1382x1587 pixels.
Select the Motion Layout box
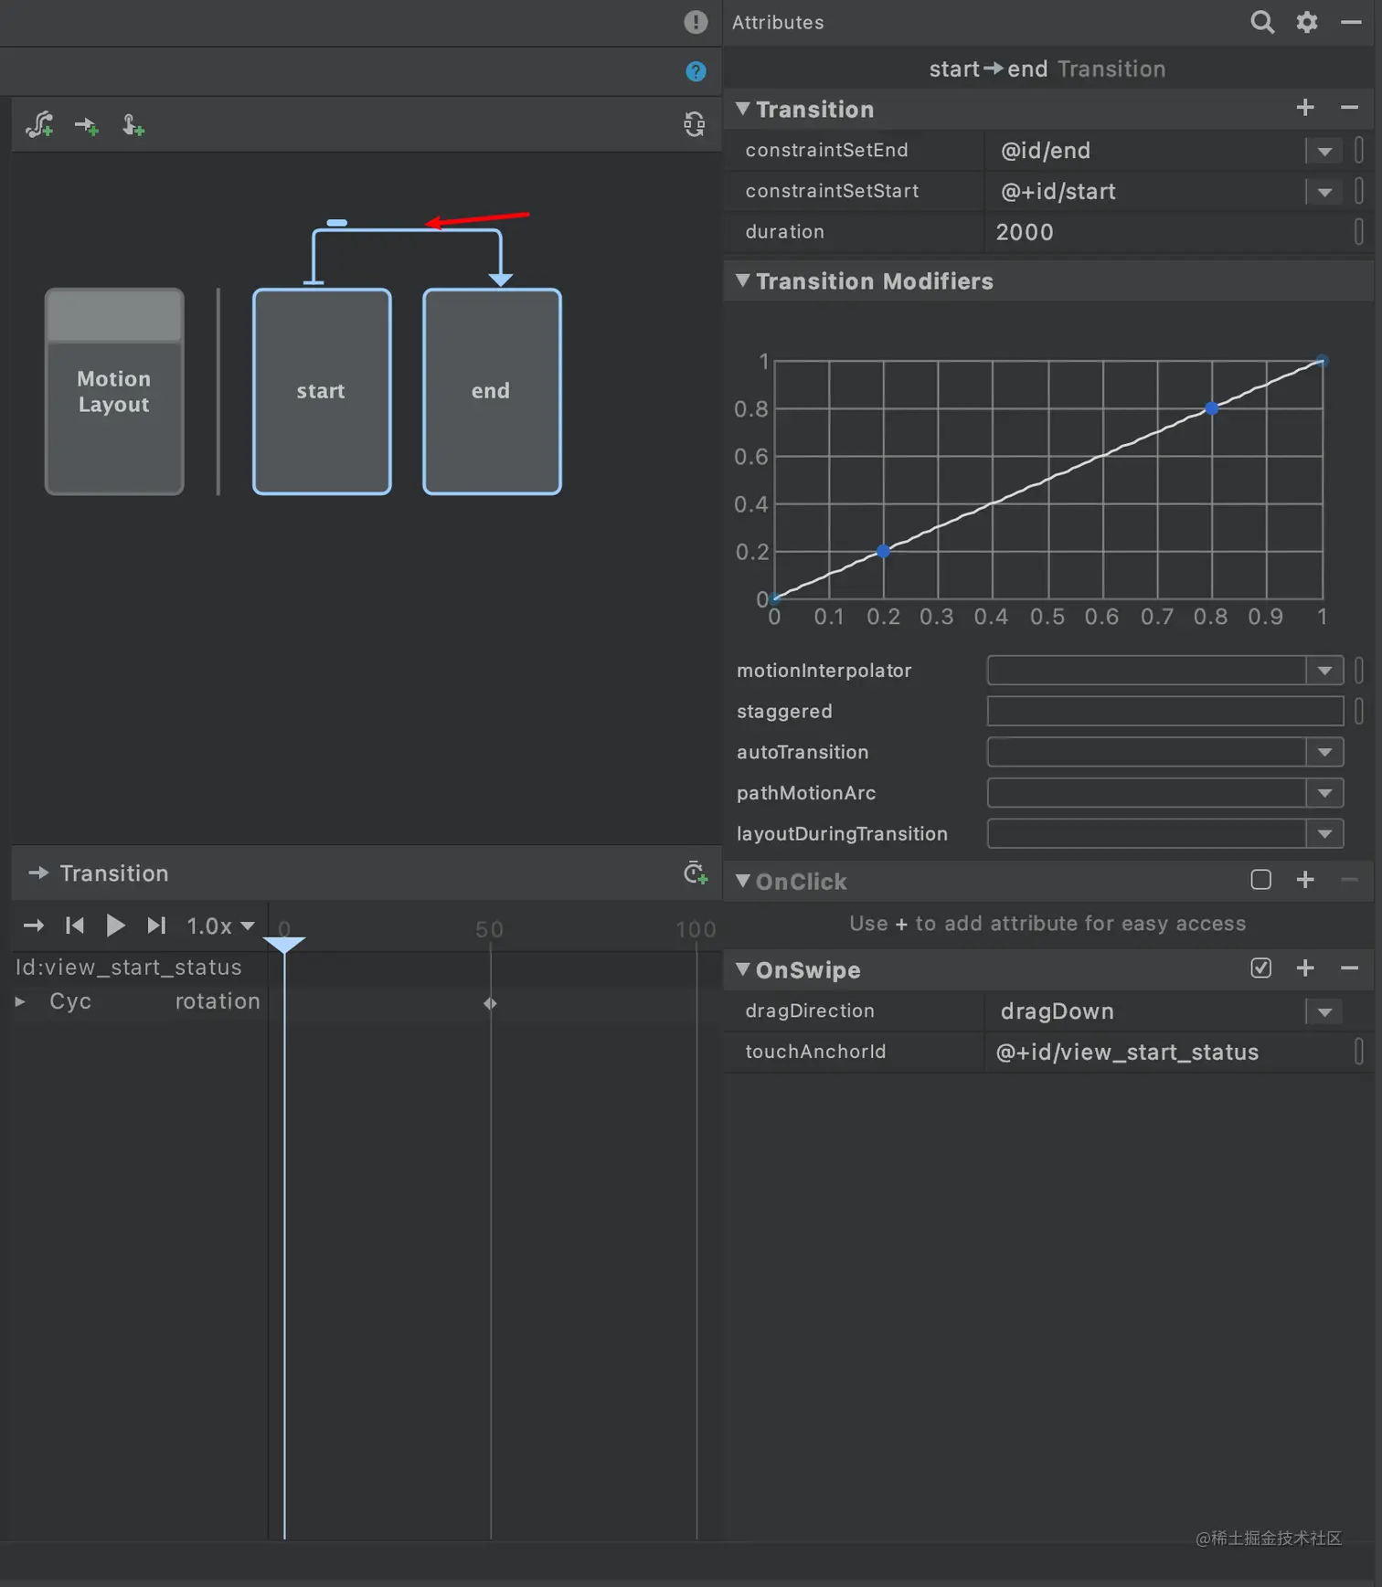[114, 391]
